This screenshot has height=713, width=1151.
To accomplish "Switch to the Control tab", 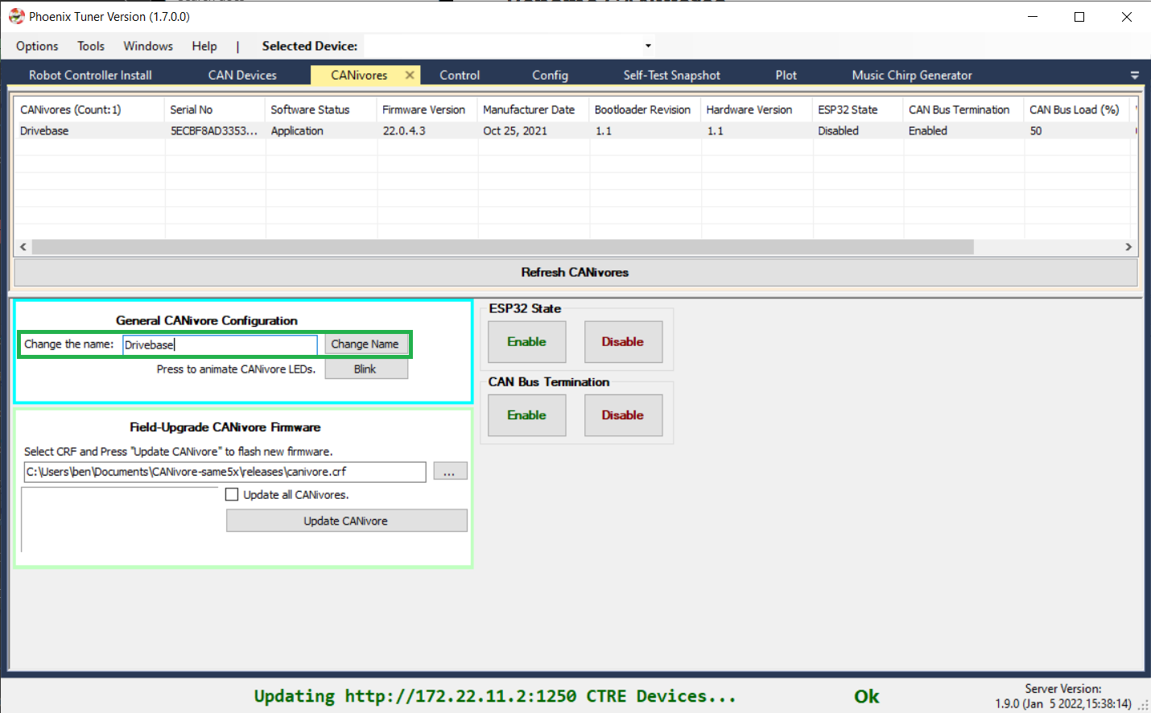I will pos(460,75).
